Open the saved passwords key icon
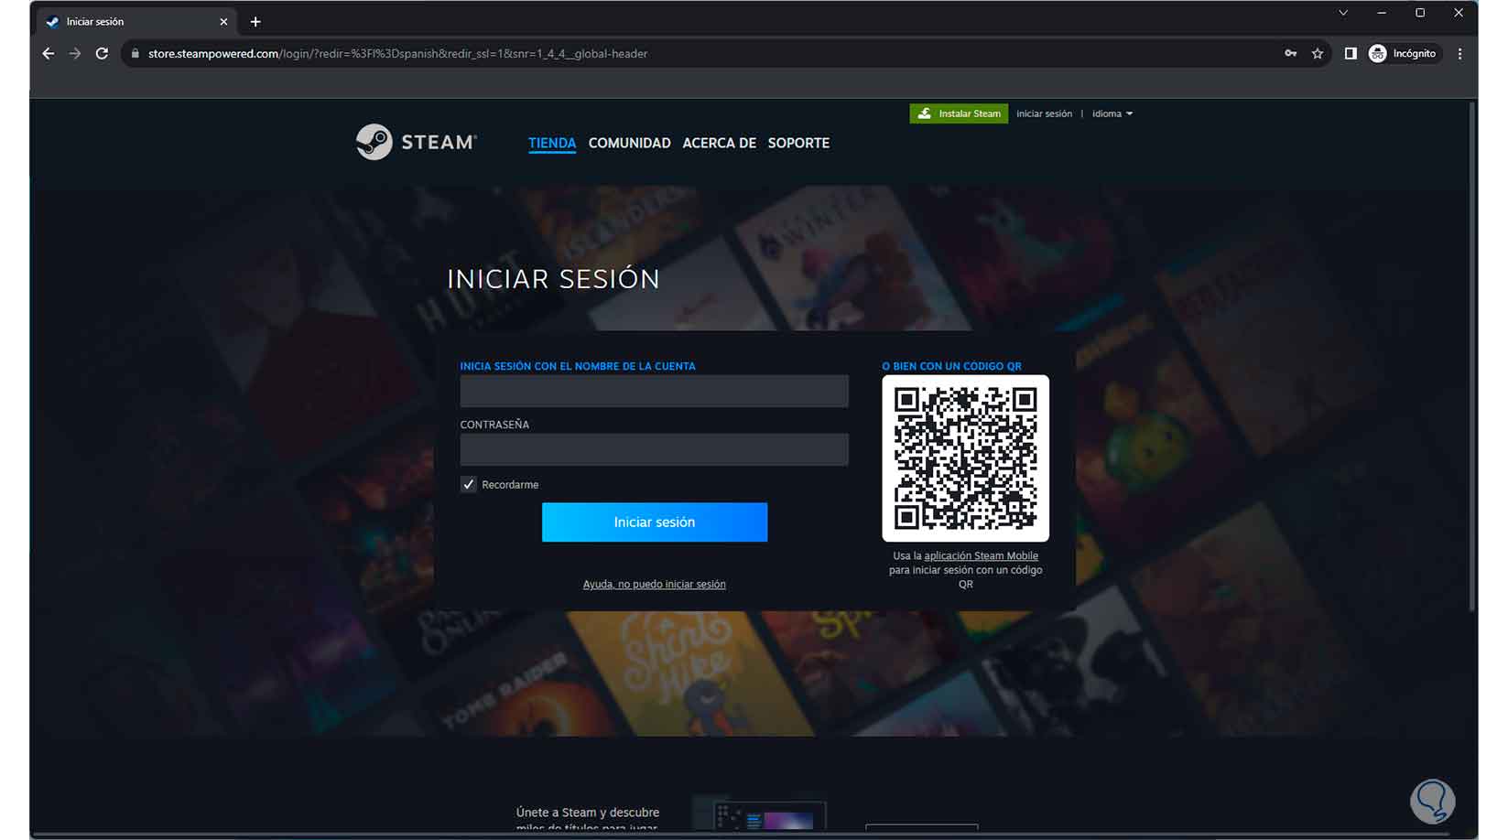 tap(1291, 54)
